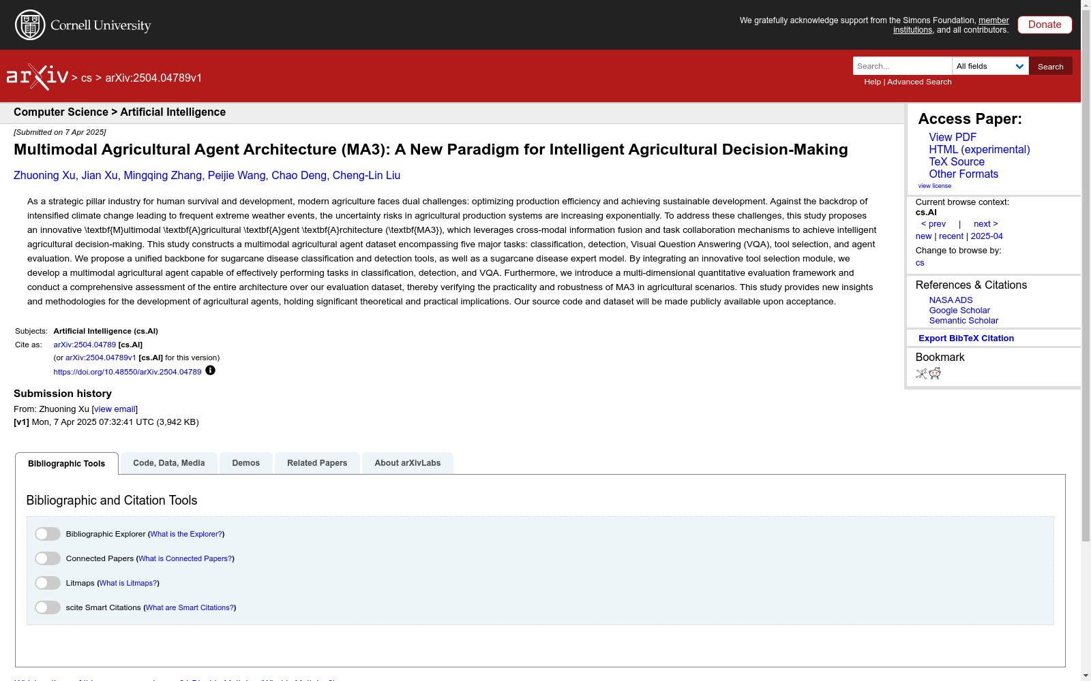
Task: Go to next paper via next link
Action: coord(985,224)
